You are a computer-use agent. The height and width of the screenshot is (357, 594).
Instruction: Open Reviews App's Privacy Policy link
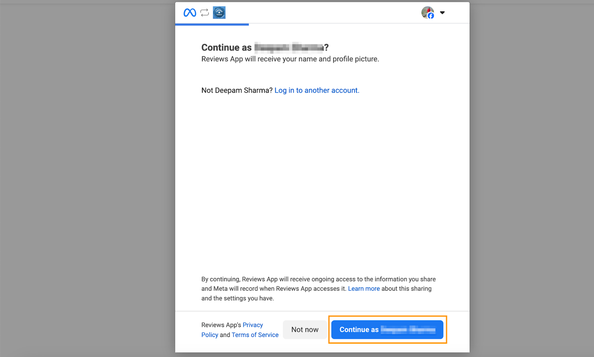pyautogui.click(x=232, y=330)
